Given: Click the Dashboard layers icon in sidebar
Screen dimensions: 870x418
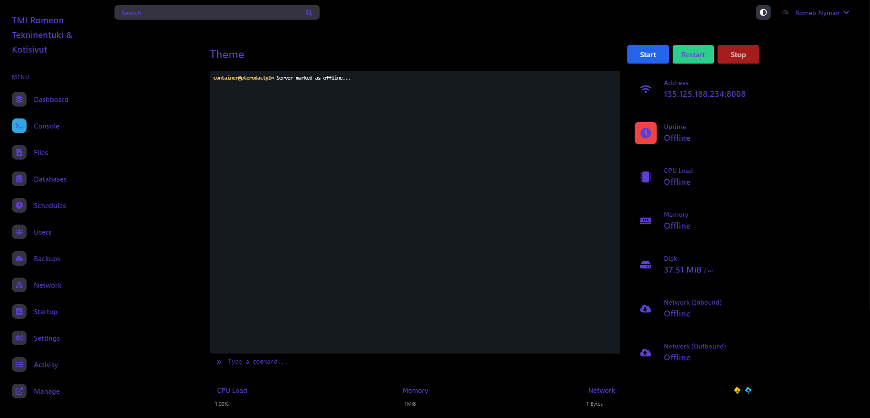Looking at the screenshot, I should click(19, 99).
